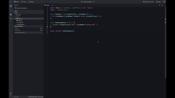Click line number 10 in the gutter
The width and height of the screenshot is (175, 98).
point(47,27)
